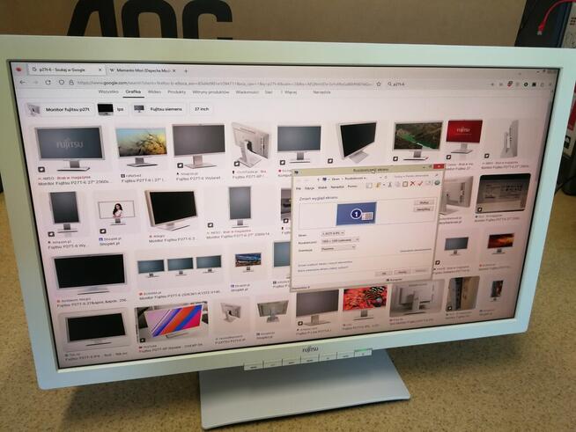Select display 1 in the preview area
This screenshot has width=576, height=432.
tap(357, 213)
